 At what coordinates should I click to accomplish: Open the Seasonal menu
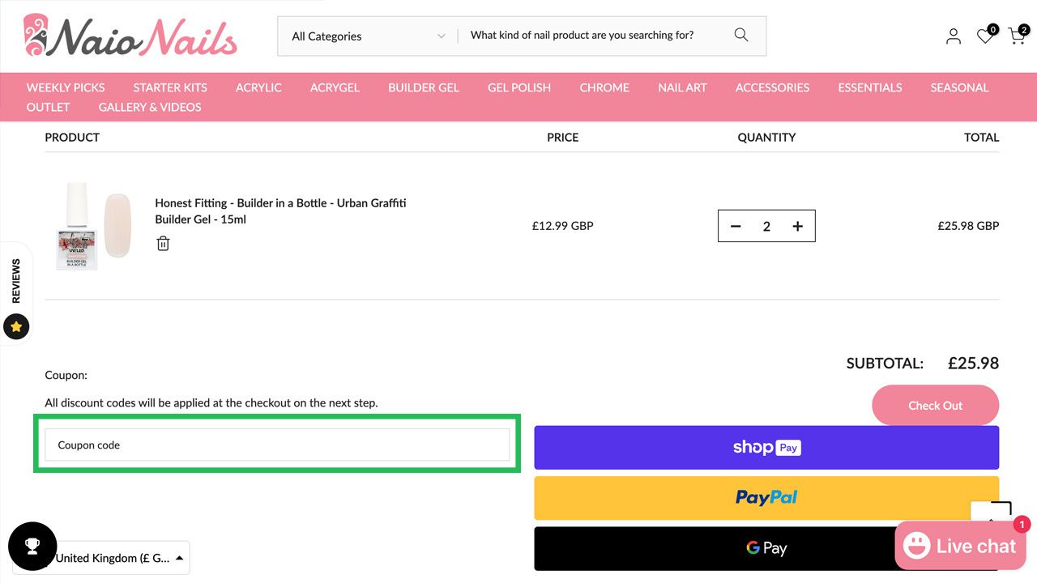click(x=959, y=87)
